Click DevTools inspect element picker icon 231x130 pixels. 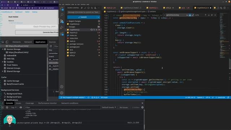pyautogui.click(x=3, y=42)
